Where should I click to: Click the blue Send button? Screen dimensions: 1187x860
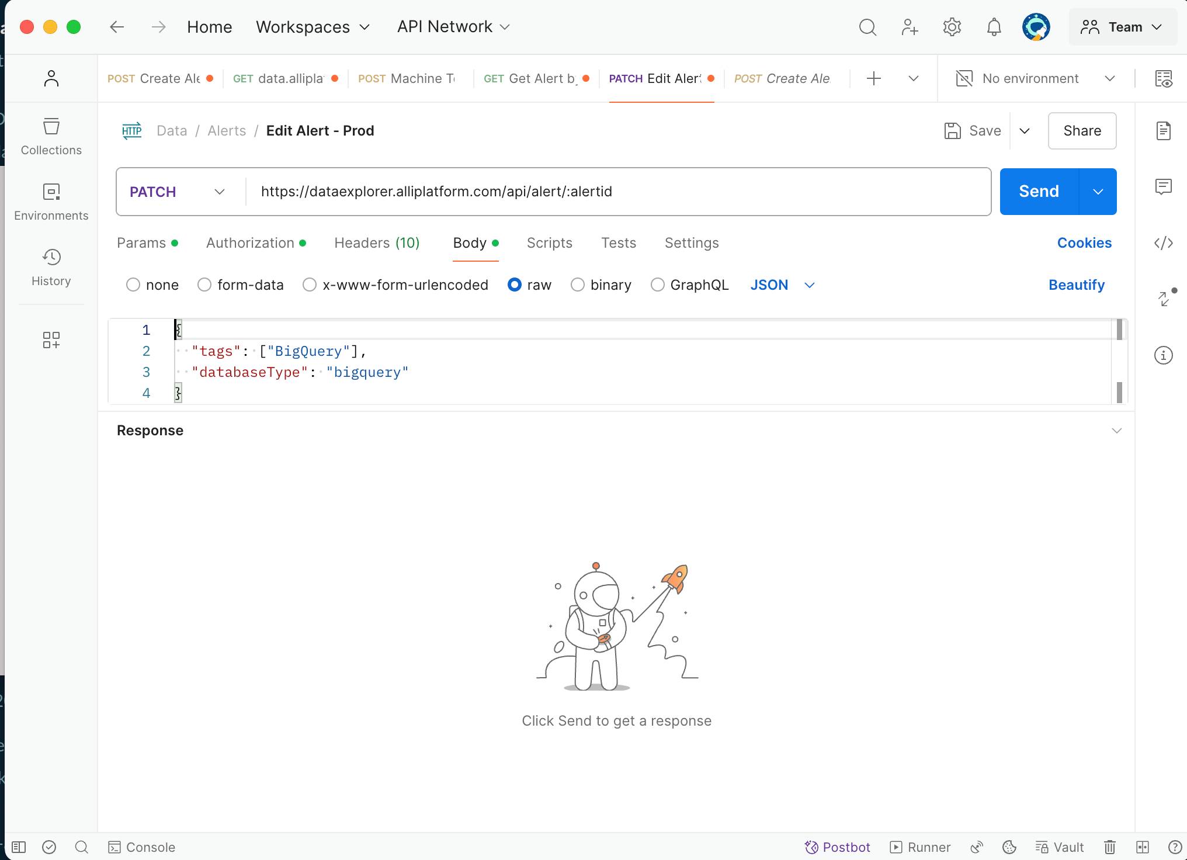[x=1039, y=192]
